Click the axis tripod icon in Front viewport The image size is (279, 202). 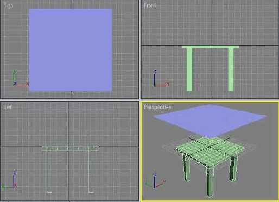pyautogui.click(x=161, y=78)
